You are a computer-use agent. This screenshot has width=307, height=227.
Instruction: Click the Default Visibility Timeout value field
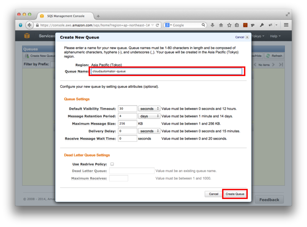(x=127, y=109)
